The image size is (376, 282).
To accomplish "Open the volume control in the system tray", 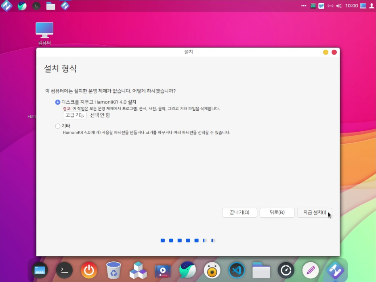I will tap(339, 6).
